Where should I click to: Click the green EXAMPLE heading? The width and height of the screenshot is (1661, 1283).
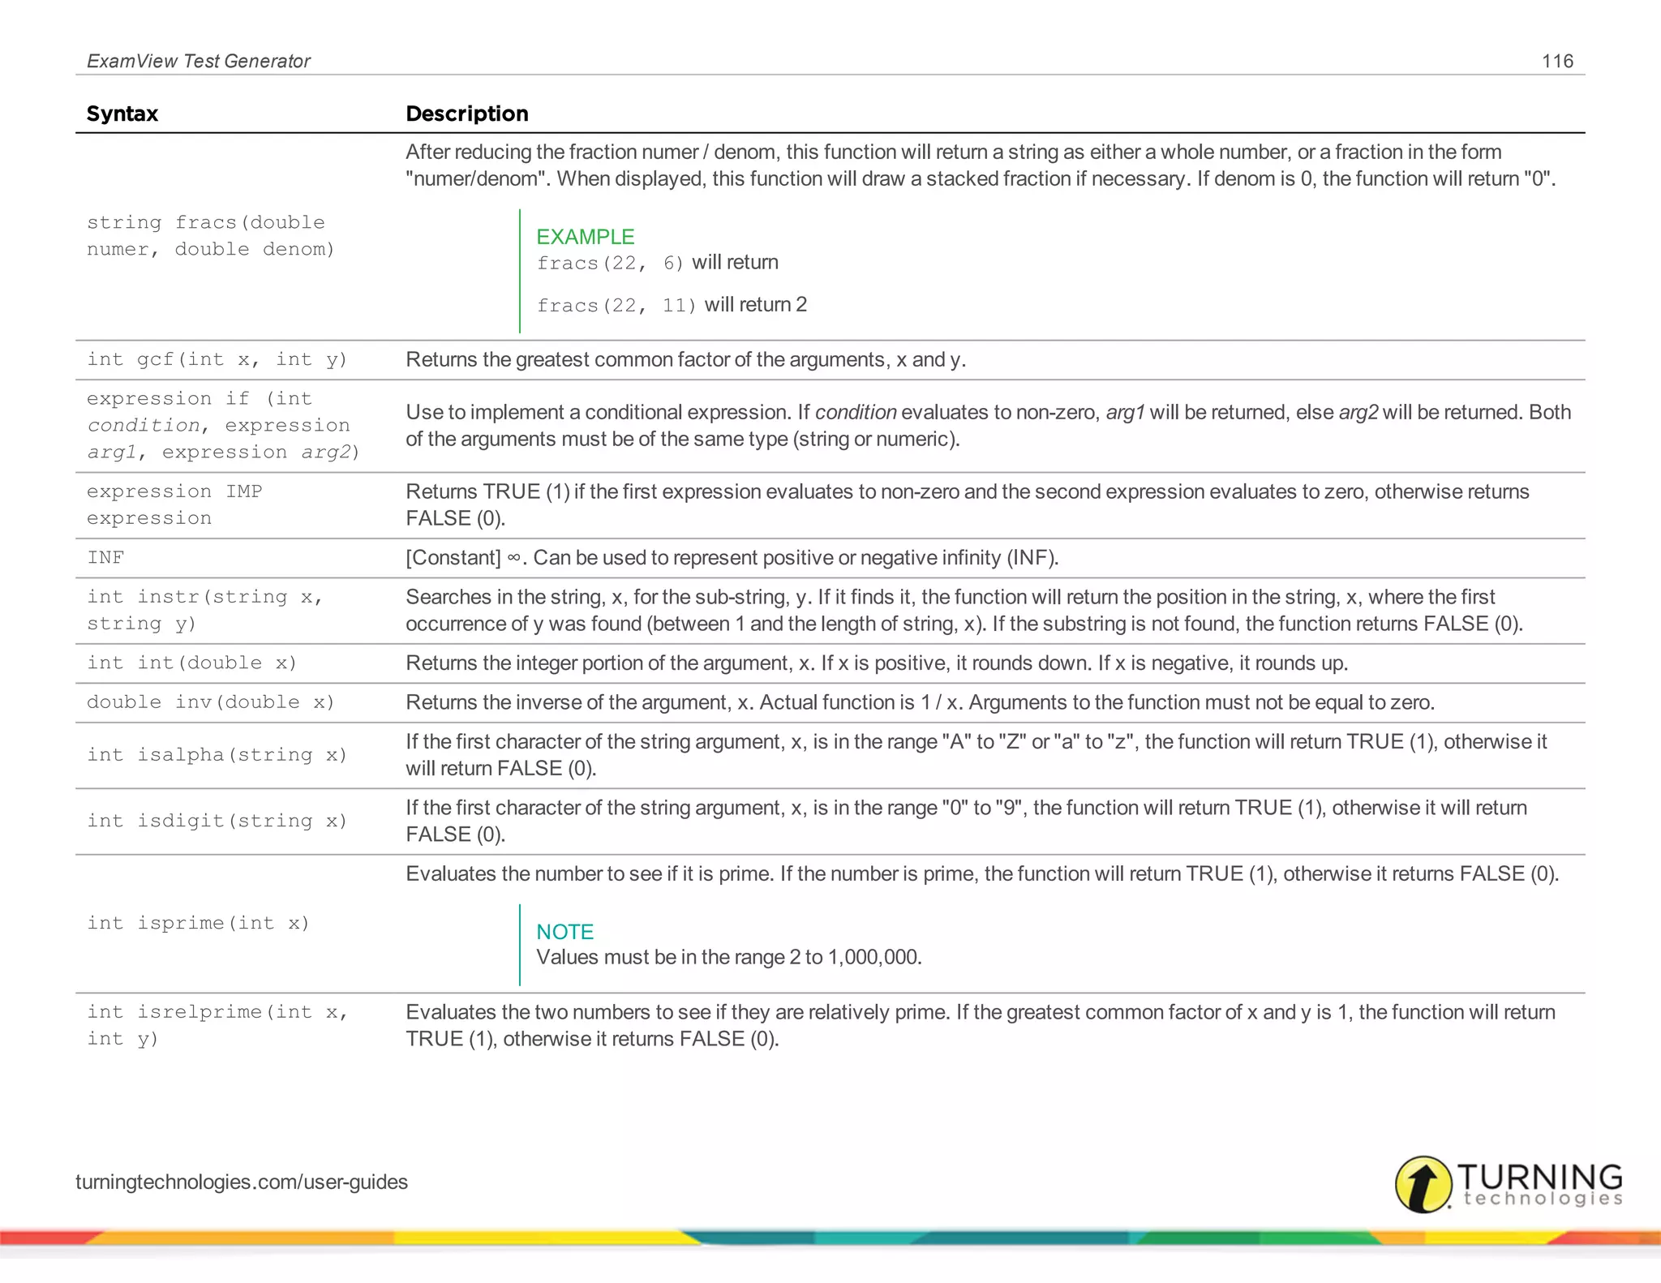585,237
